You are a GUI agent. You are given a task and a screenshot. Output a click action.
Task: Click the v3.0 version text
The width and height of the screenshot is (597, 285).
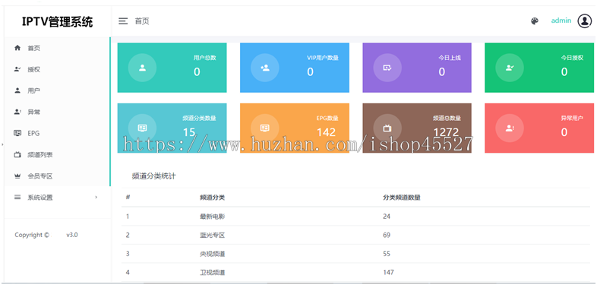pos(72,235)
